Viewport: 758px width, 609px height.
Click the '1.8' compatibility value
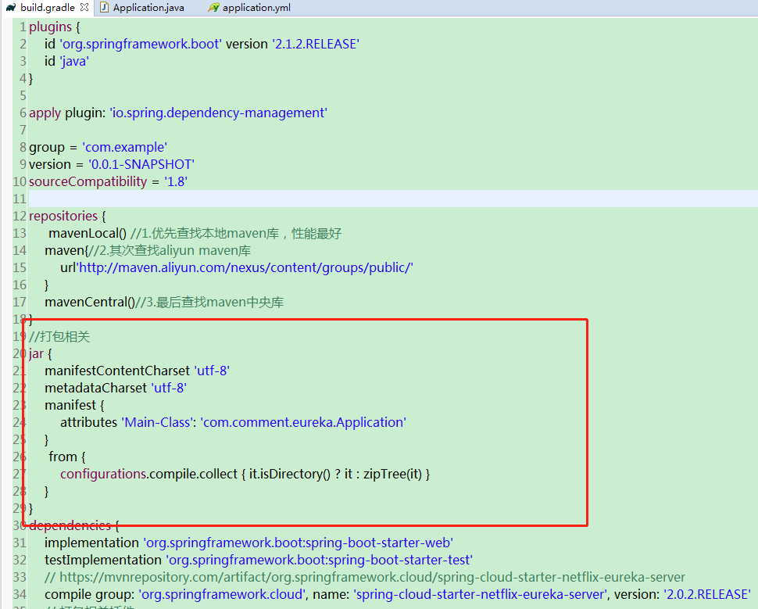(176, 181)
